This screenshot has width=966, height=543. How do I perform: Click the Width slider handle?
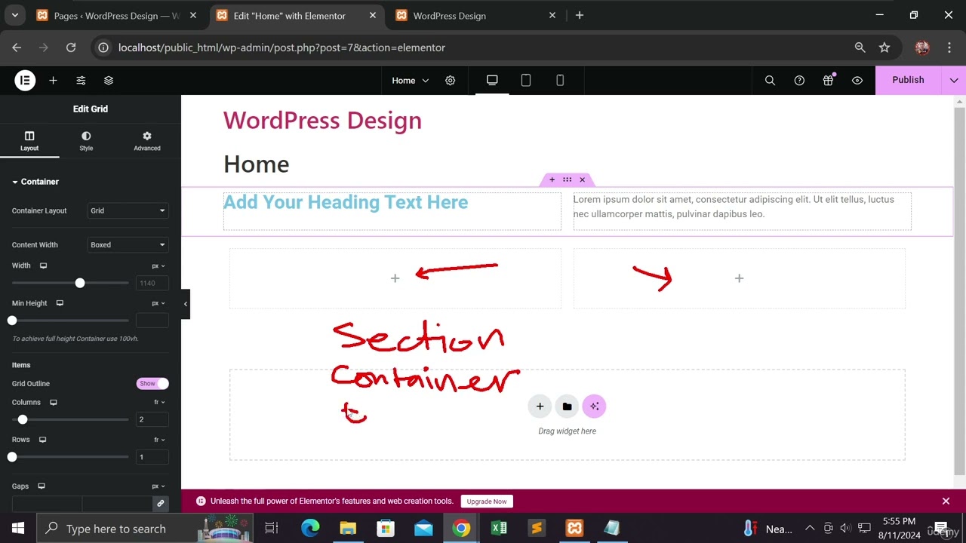point(80,283)
